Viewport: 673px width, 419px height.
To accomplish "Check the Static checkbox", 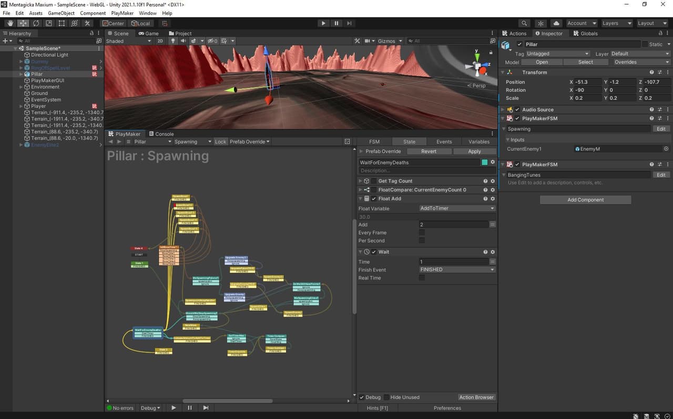I will click(645, 44).
